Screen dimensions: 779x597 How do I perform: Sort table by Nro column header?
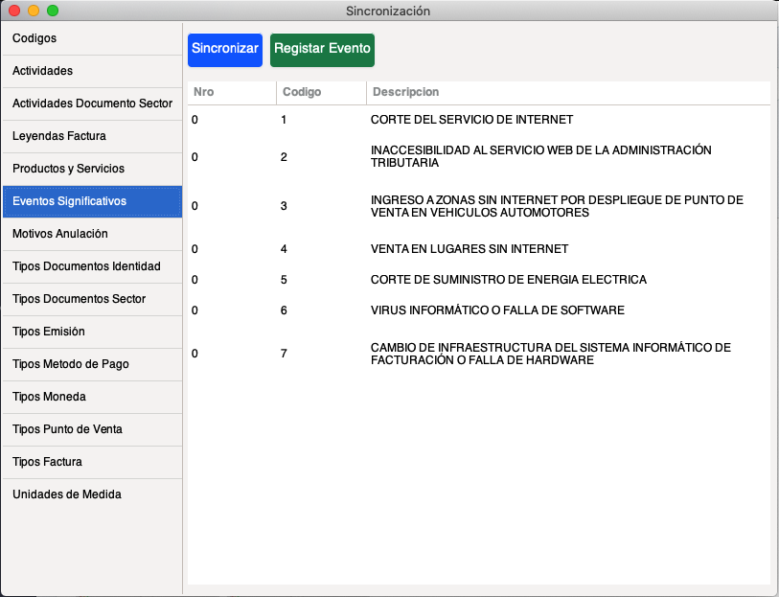[x=231, y=92]
